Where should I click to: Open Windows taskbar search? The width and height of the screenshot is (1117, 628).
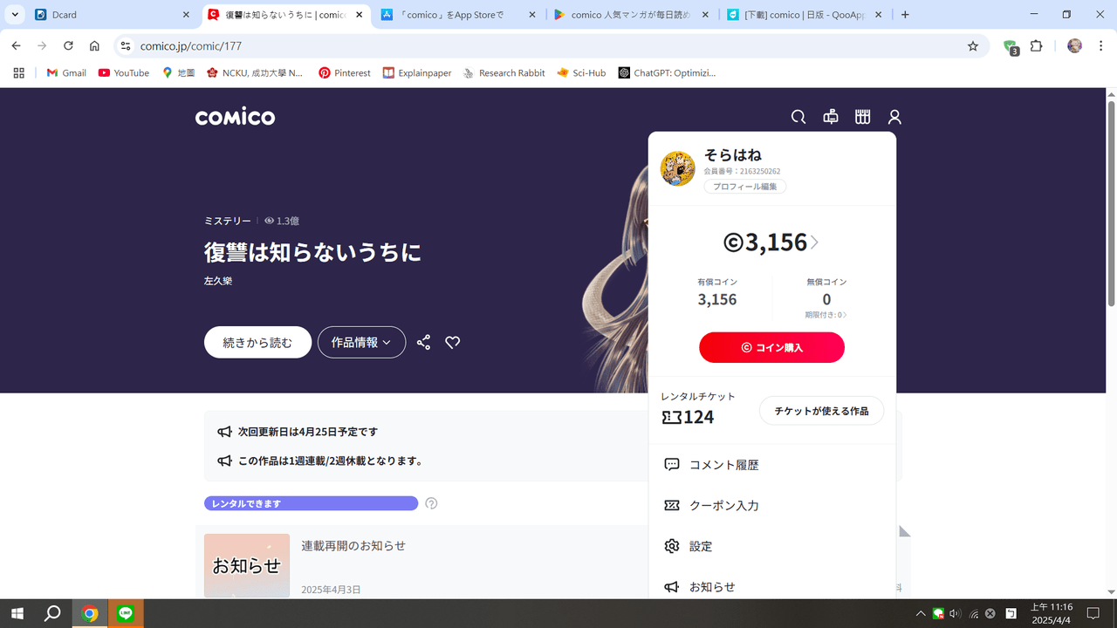click(52, 613)
